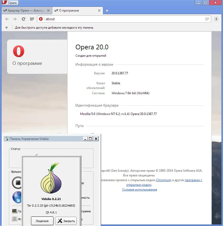The width and height of the screenshot is (223, 226).
Task: Click "Закрыть" to close the about dialog
Action: tap(66, 221)
